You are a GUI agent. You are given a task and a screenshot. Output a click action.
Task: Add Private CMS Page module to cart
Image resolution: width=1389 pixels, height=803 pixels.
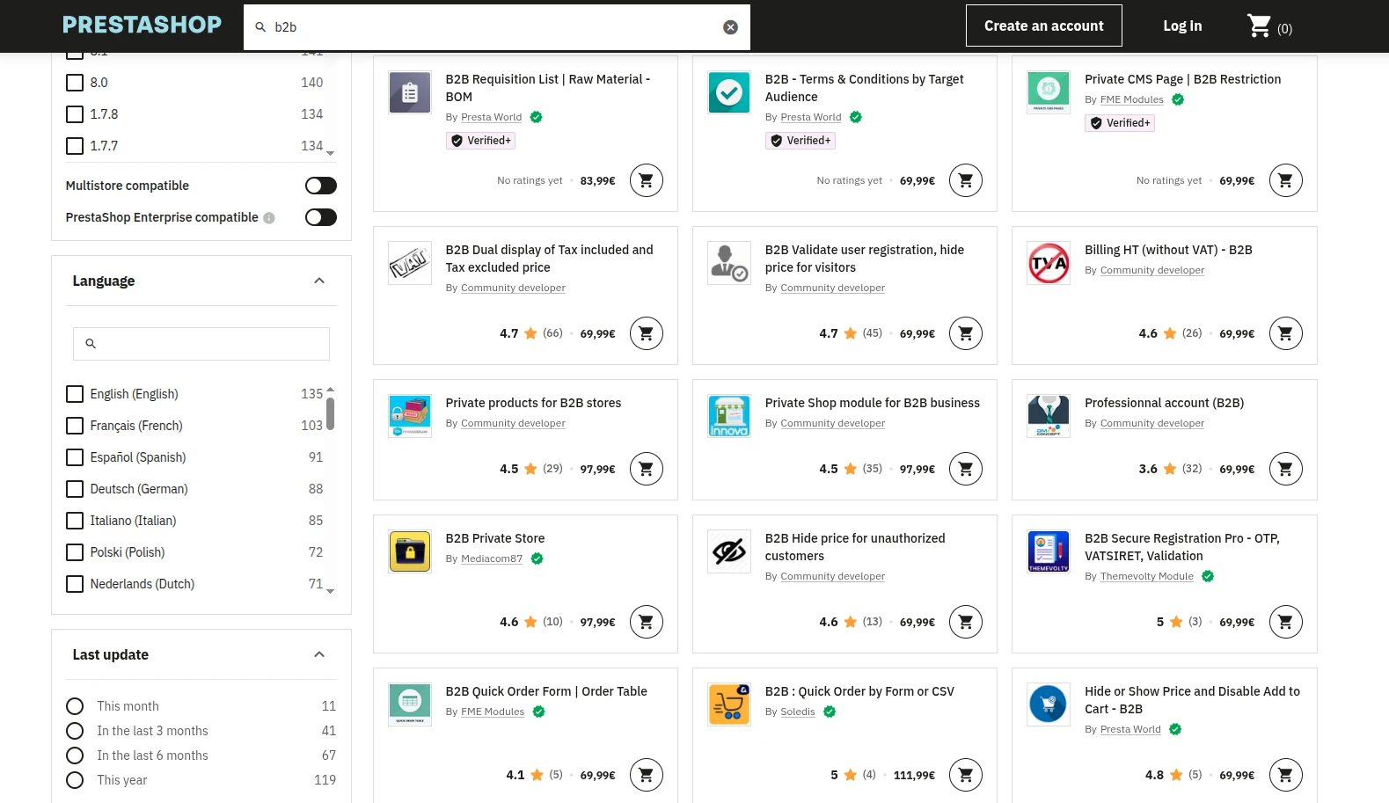(x=1286, y=180)
